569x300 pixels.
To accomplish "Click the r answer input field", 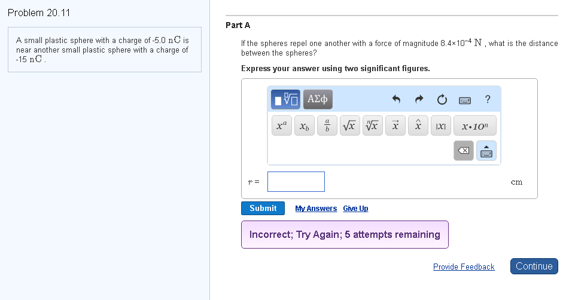I will click(296, 182).
